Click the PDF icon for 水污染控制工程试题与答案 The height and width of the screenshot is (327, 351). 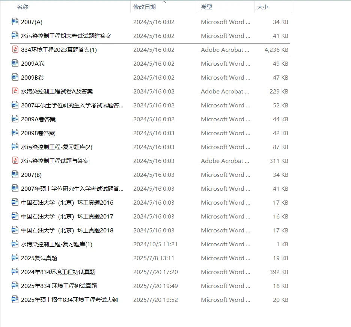tap(14, 161)
